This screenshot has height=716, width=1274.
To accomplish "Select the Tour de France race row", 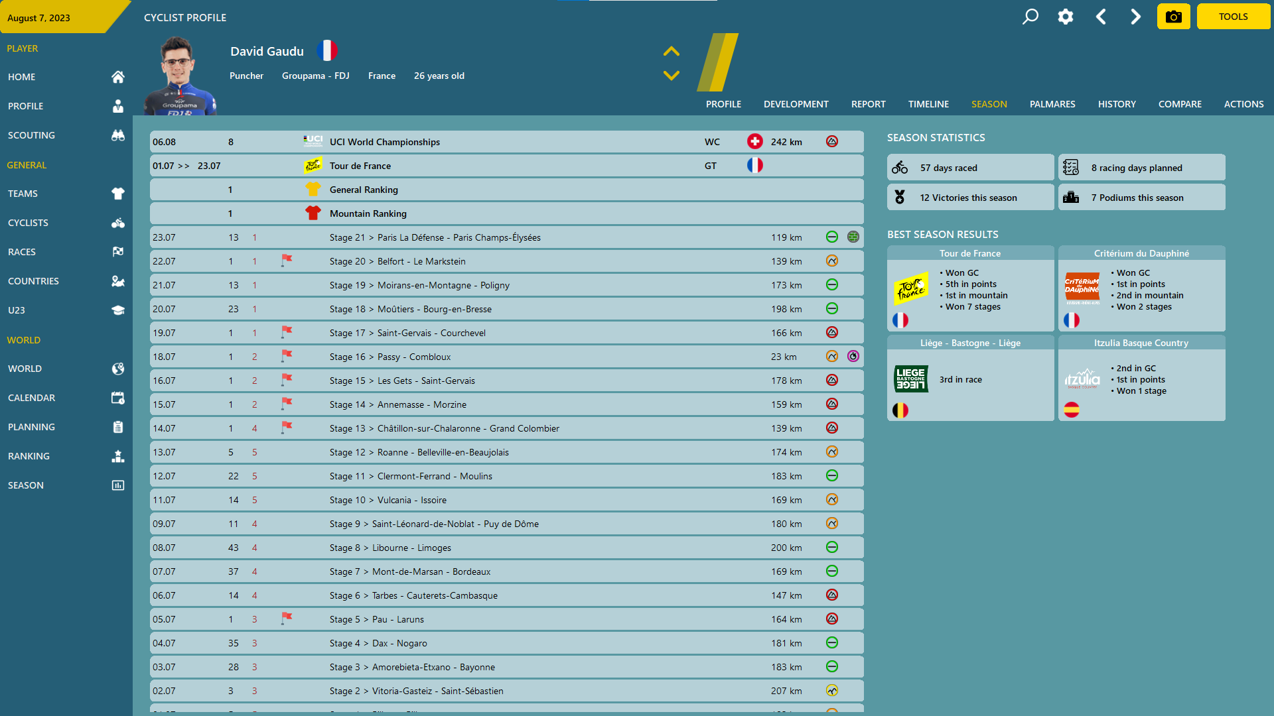I will pos(507,166).
